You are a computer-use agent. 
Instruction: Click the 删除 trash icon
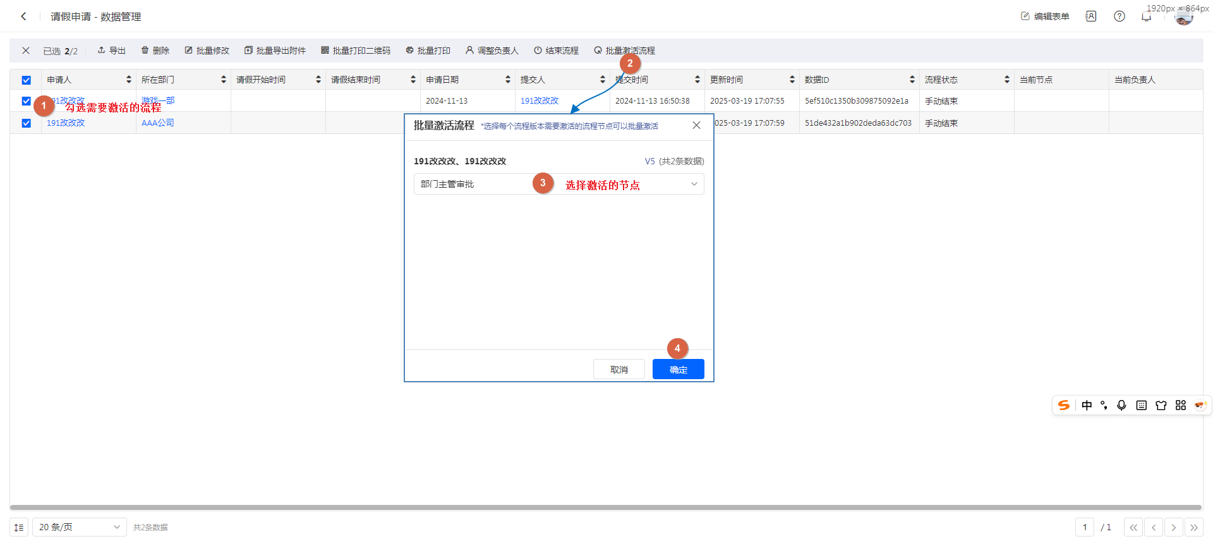click(x=145, y=50)
